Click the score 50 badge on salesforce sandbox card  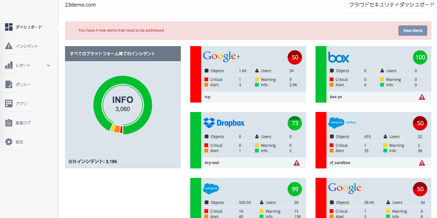coord(420,123)
